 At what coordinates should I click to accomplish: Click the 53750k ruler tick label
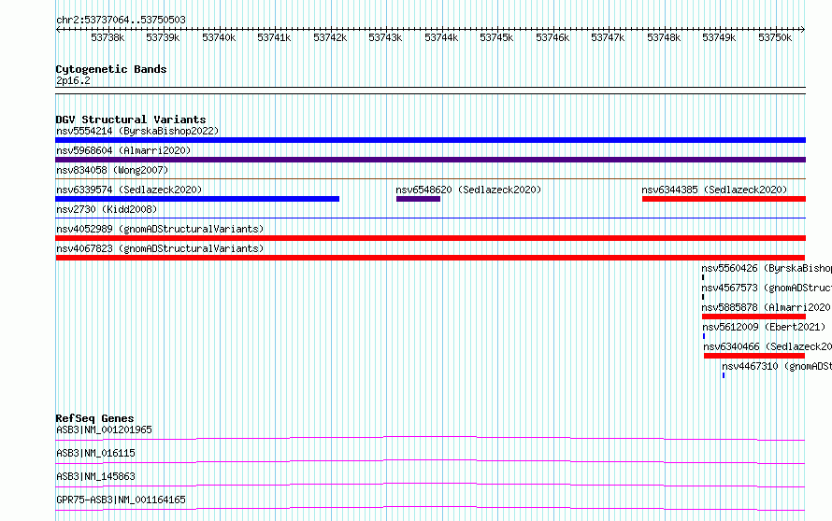coord(775,37)
